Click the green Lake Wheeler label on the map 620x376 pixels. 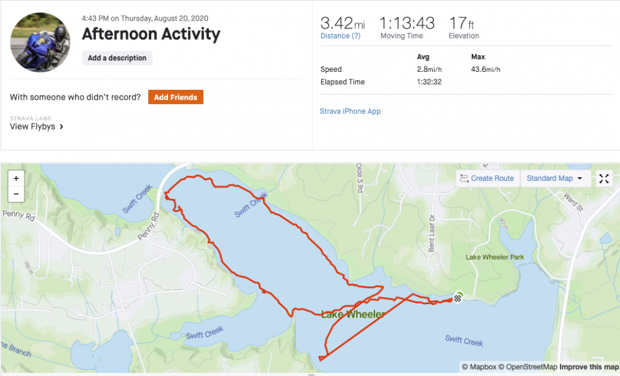[x=353, y=315]
